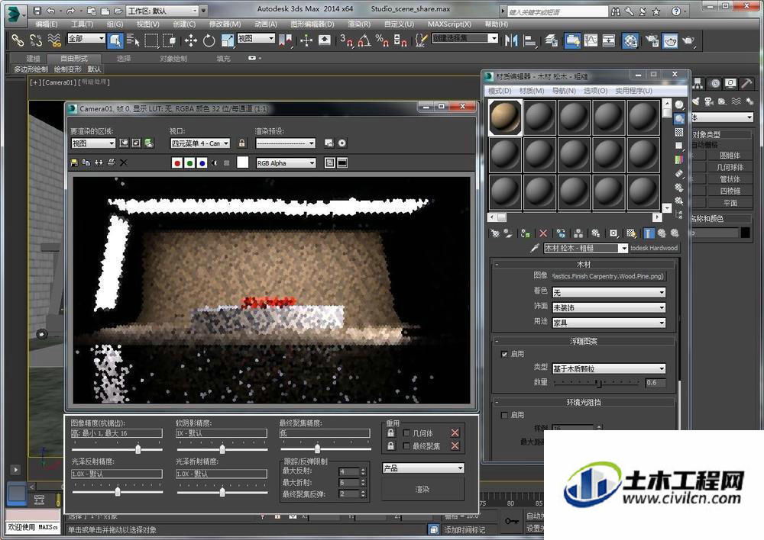The width and height of the screenshot is (764, 540).
Task: Open the 渲染预设 dropdown
Action: point(286,143)
